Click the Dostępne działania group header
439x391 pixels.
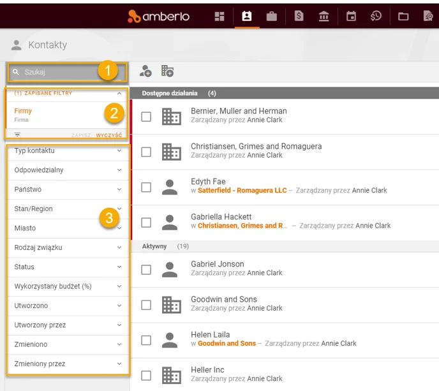[x=284, y=93]
